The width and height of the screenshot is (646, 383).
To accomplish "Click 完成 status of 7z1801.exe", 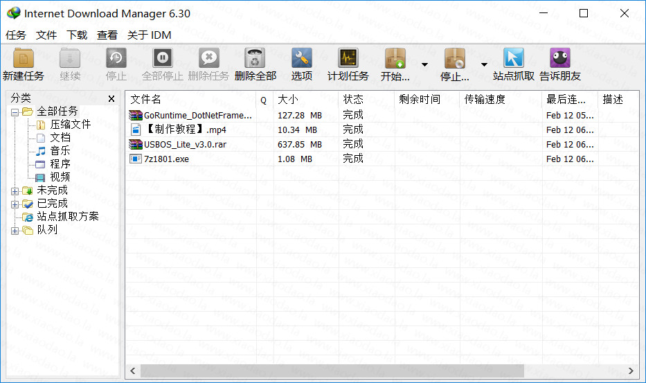I will (353, 159).
